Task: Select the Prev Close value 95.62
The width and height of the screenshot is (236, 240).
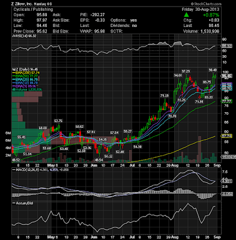Action: coord(41,31)
